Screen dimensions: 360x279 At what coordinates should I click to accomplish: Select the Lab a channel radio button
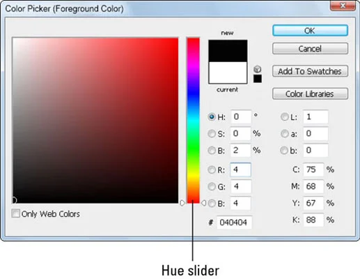pos(284,134)
